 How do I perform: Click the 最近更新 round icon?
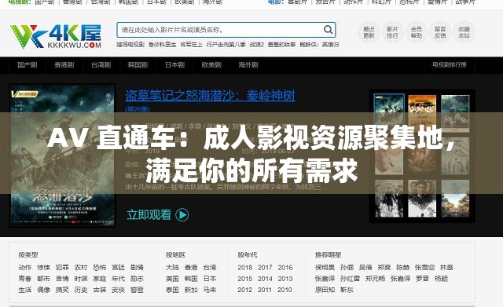pos(369,32)
